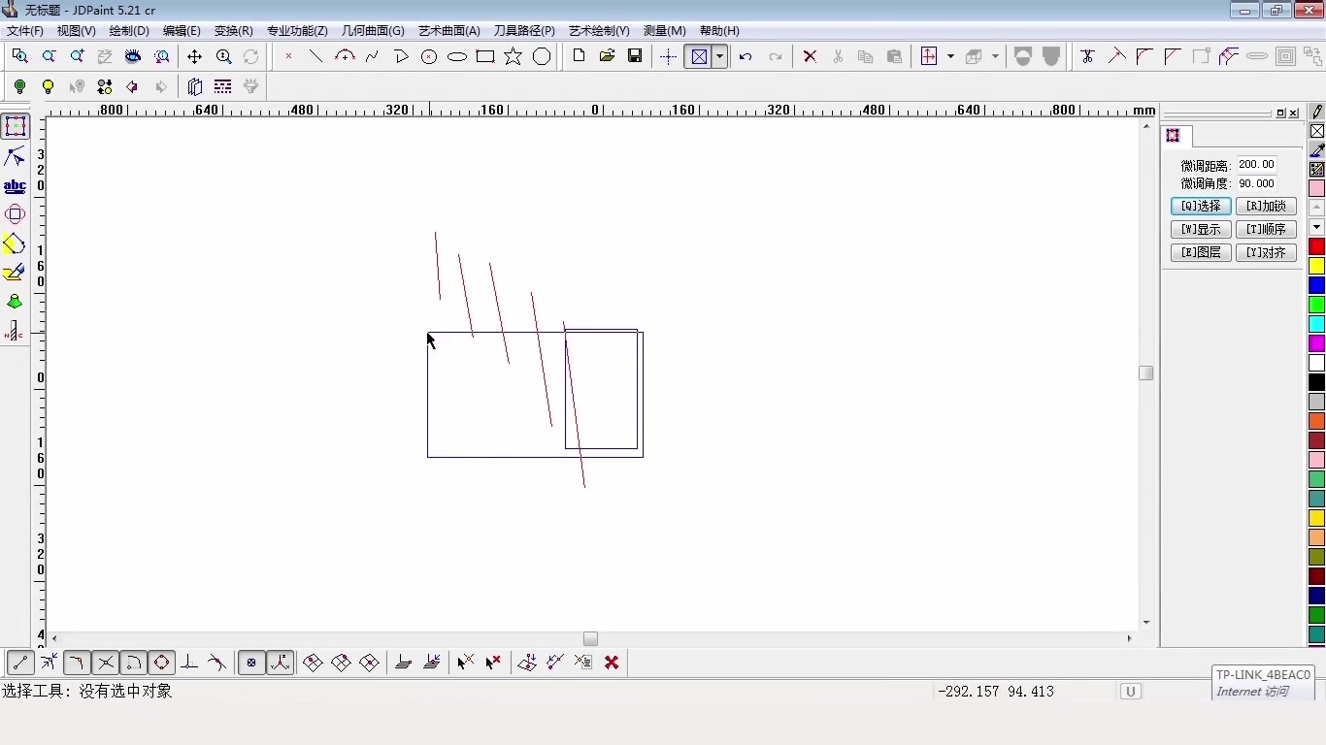1326x745 pixels.
Task: Open the 视图(V) menu
Action: click(x=76, y=31)
